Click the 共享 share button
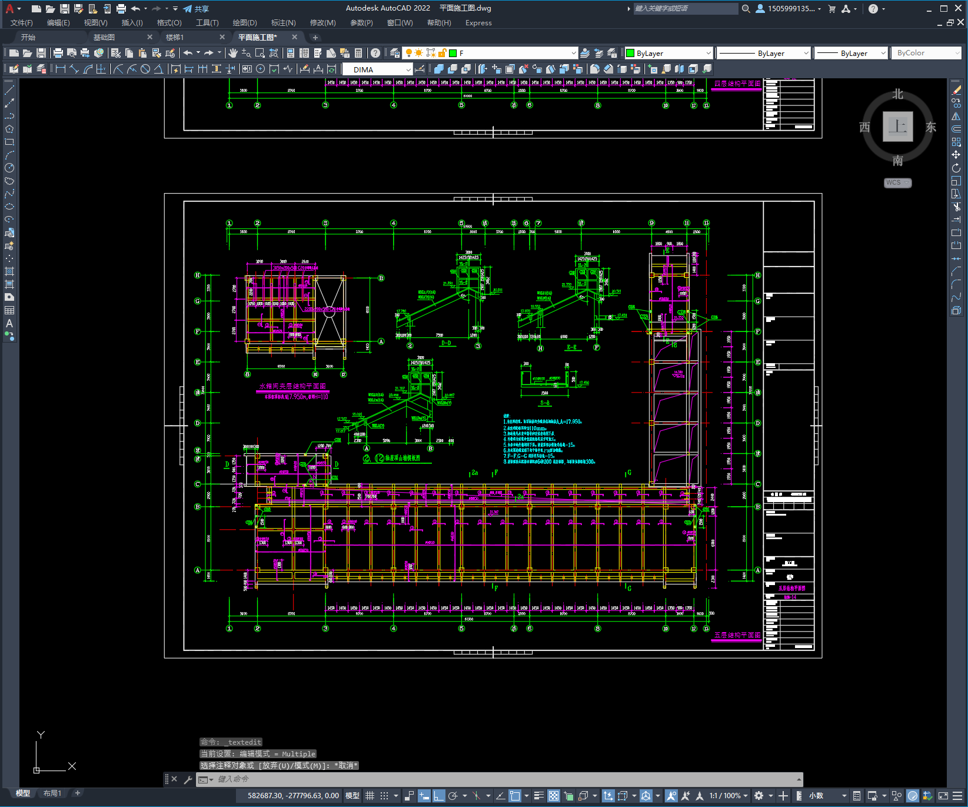The image size is (968, 807). 196,8
